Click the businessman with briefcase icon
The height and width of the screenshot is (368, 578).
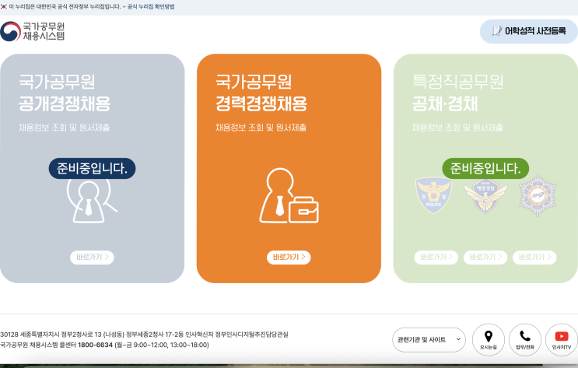pos(289,196)
